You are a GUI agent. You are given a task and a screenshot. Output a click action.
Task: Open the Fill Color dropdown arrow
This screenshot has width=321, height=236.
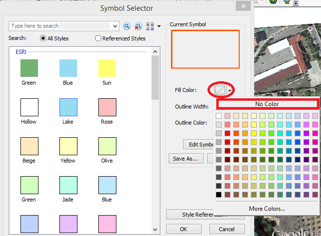click(230, 90)
